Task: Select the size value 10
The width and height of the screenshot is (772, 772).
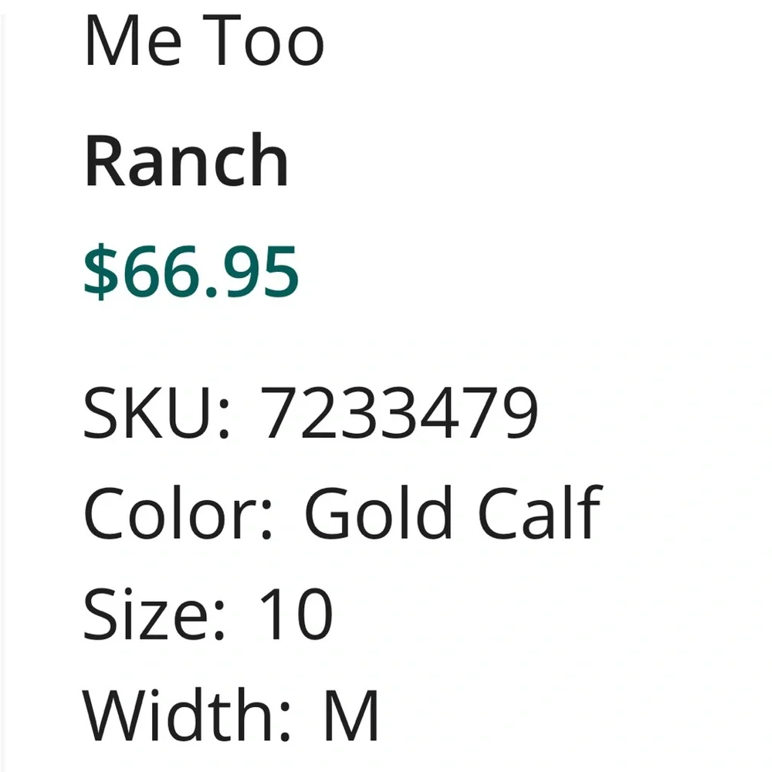Action: click(296, 614)
